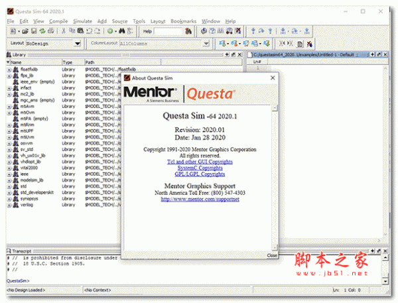Expand the floatfixlib library node
The height and width of the screenshot is (303, 398).
[9, 70]
